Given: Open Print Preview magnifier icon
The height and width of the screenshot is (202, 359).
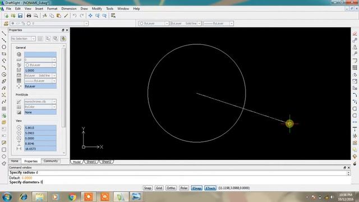Looking at the screenshot, I should (x=36, y=16).
